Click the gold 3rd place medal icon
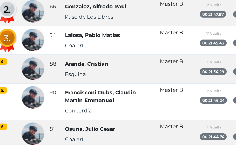Viewport: 236px width, 145px height. [x=8, y=38]
